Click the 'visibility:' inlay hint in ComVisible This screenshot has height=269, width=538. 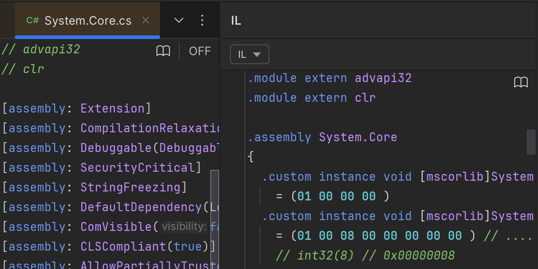coord(184,227)
